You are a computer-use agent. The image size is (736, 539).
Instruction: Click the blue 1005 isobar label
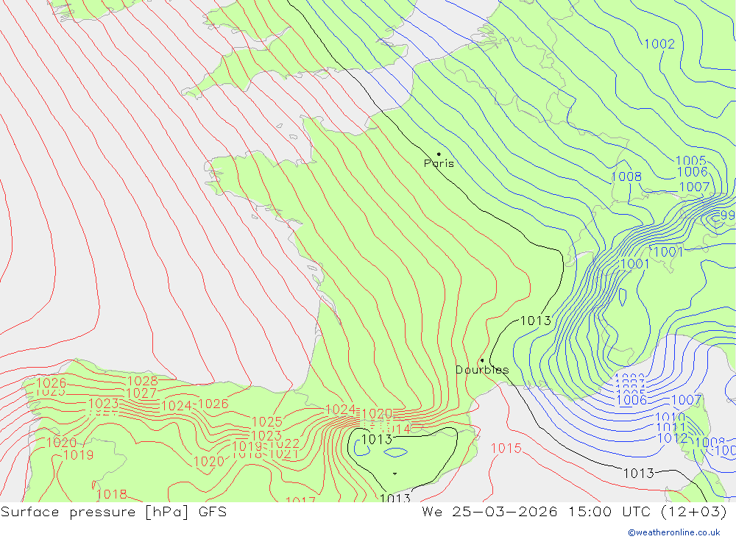tap(691, 160)
